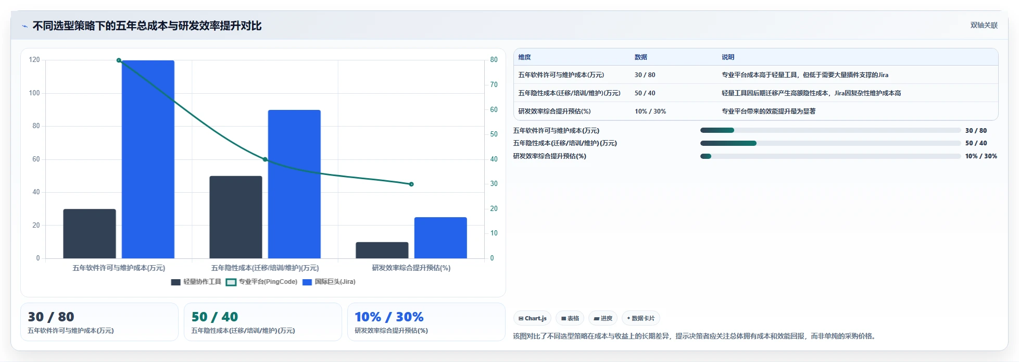Viewport: 1019px width, 362px height.
Task: Open the 10% / 30% stat card
Action: click(426, 322)
